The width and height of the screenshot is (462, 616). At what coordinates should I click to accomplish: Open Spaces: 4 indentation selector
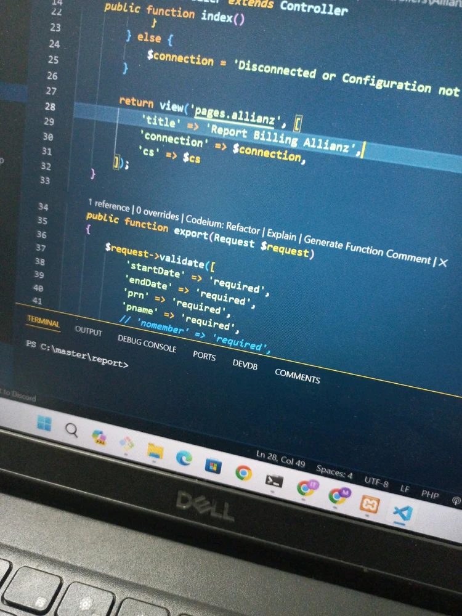[334, 472]
